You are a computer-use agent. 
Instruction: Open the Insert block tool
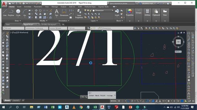117,13
